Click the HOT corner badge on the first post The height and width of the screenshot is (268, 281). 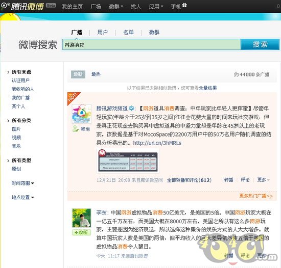[x=74, y=98]
